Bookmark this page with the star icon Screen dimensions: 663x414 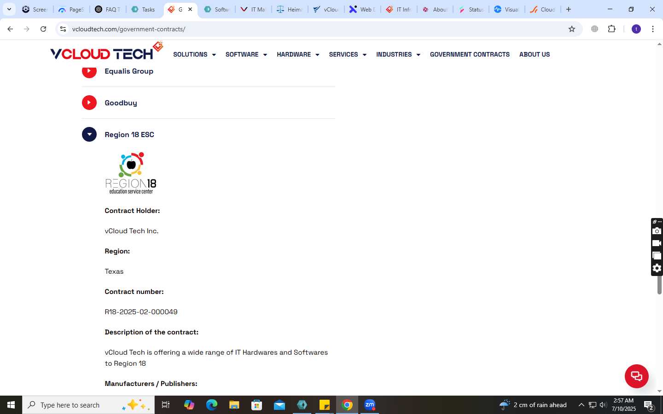point(572,29)
